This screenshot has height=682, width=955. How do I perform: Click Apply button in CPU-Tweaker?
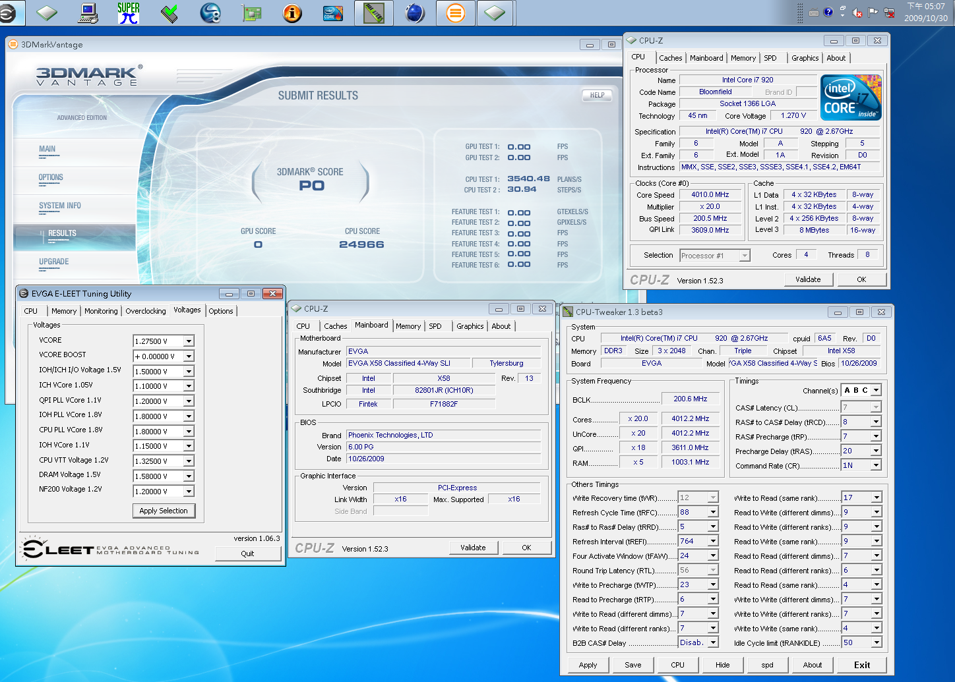point(588,665)
